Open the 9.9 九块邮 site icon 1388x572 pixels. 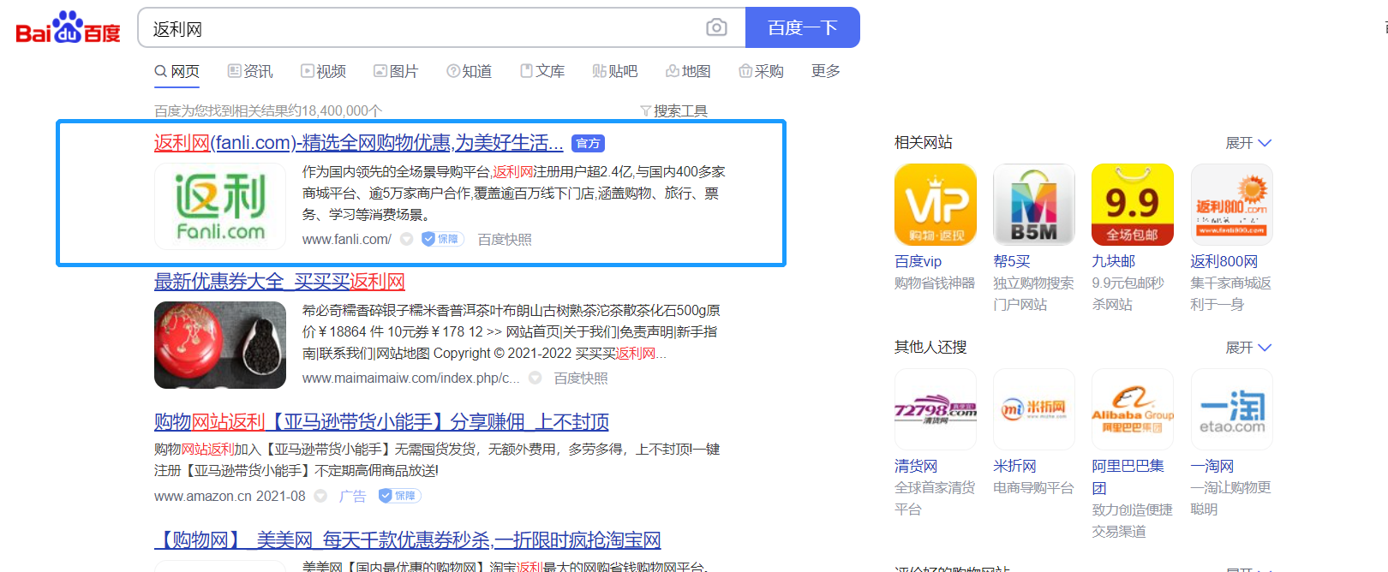1132,205
